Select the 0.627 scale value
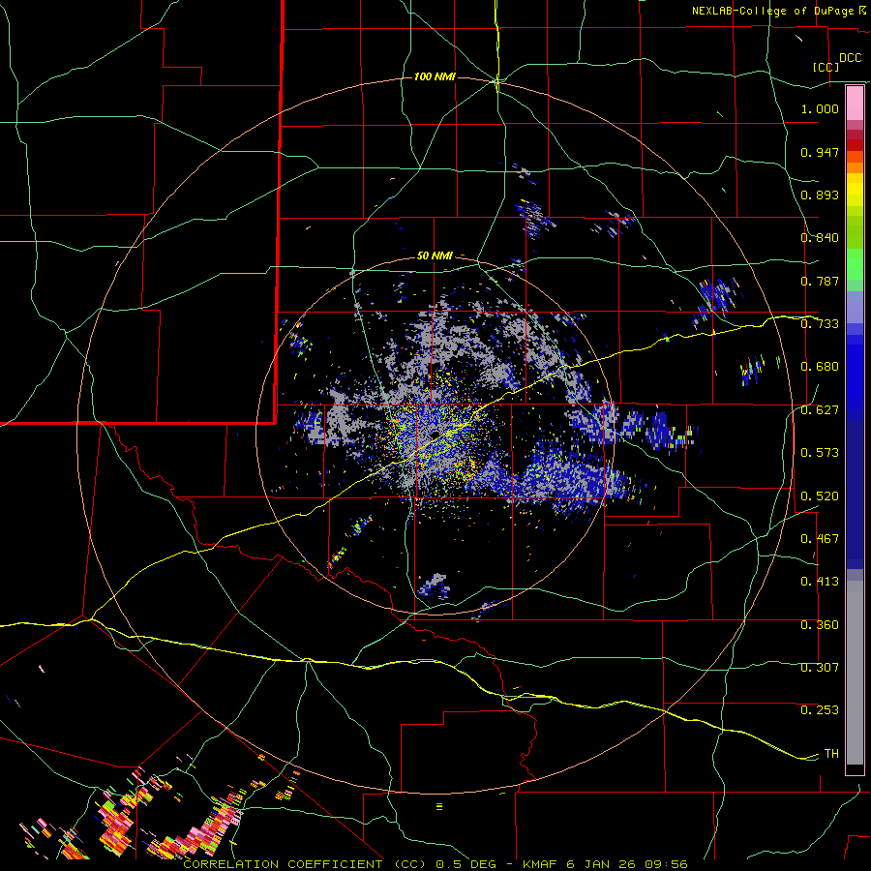871x871 pixels. coord(820,410)
